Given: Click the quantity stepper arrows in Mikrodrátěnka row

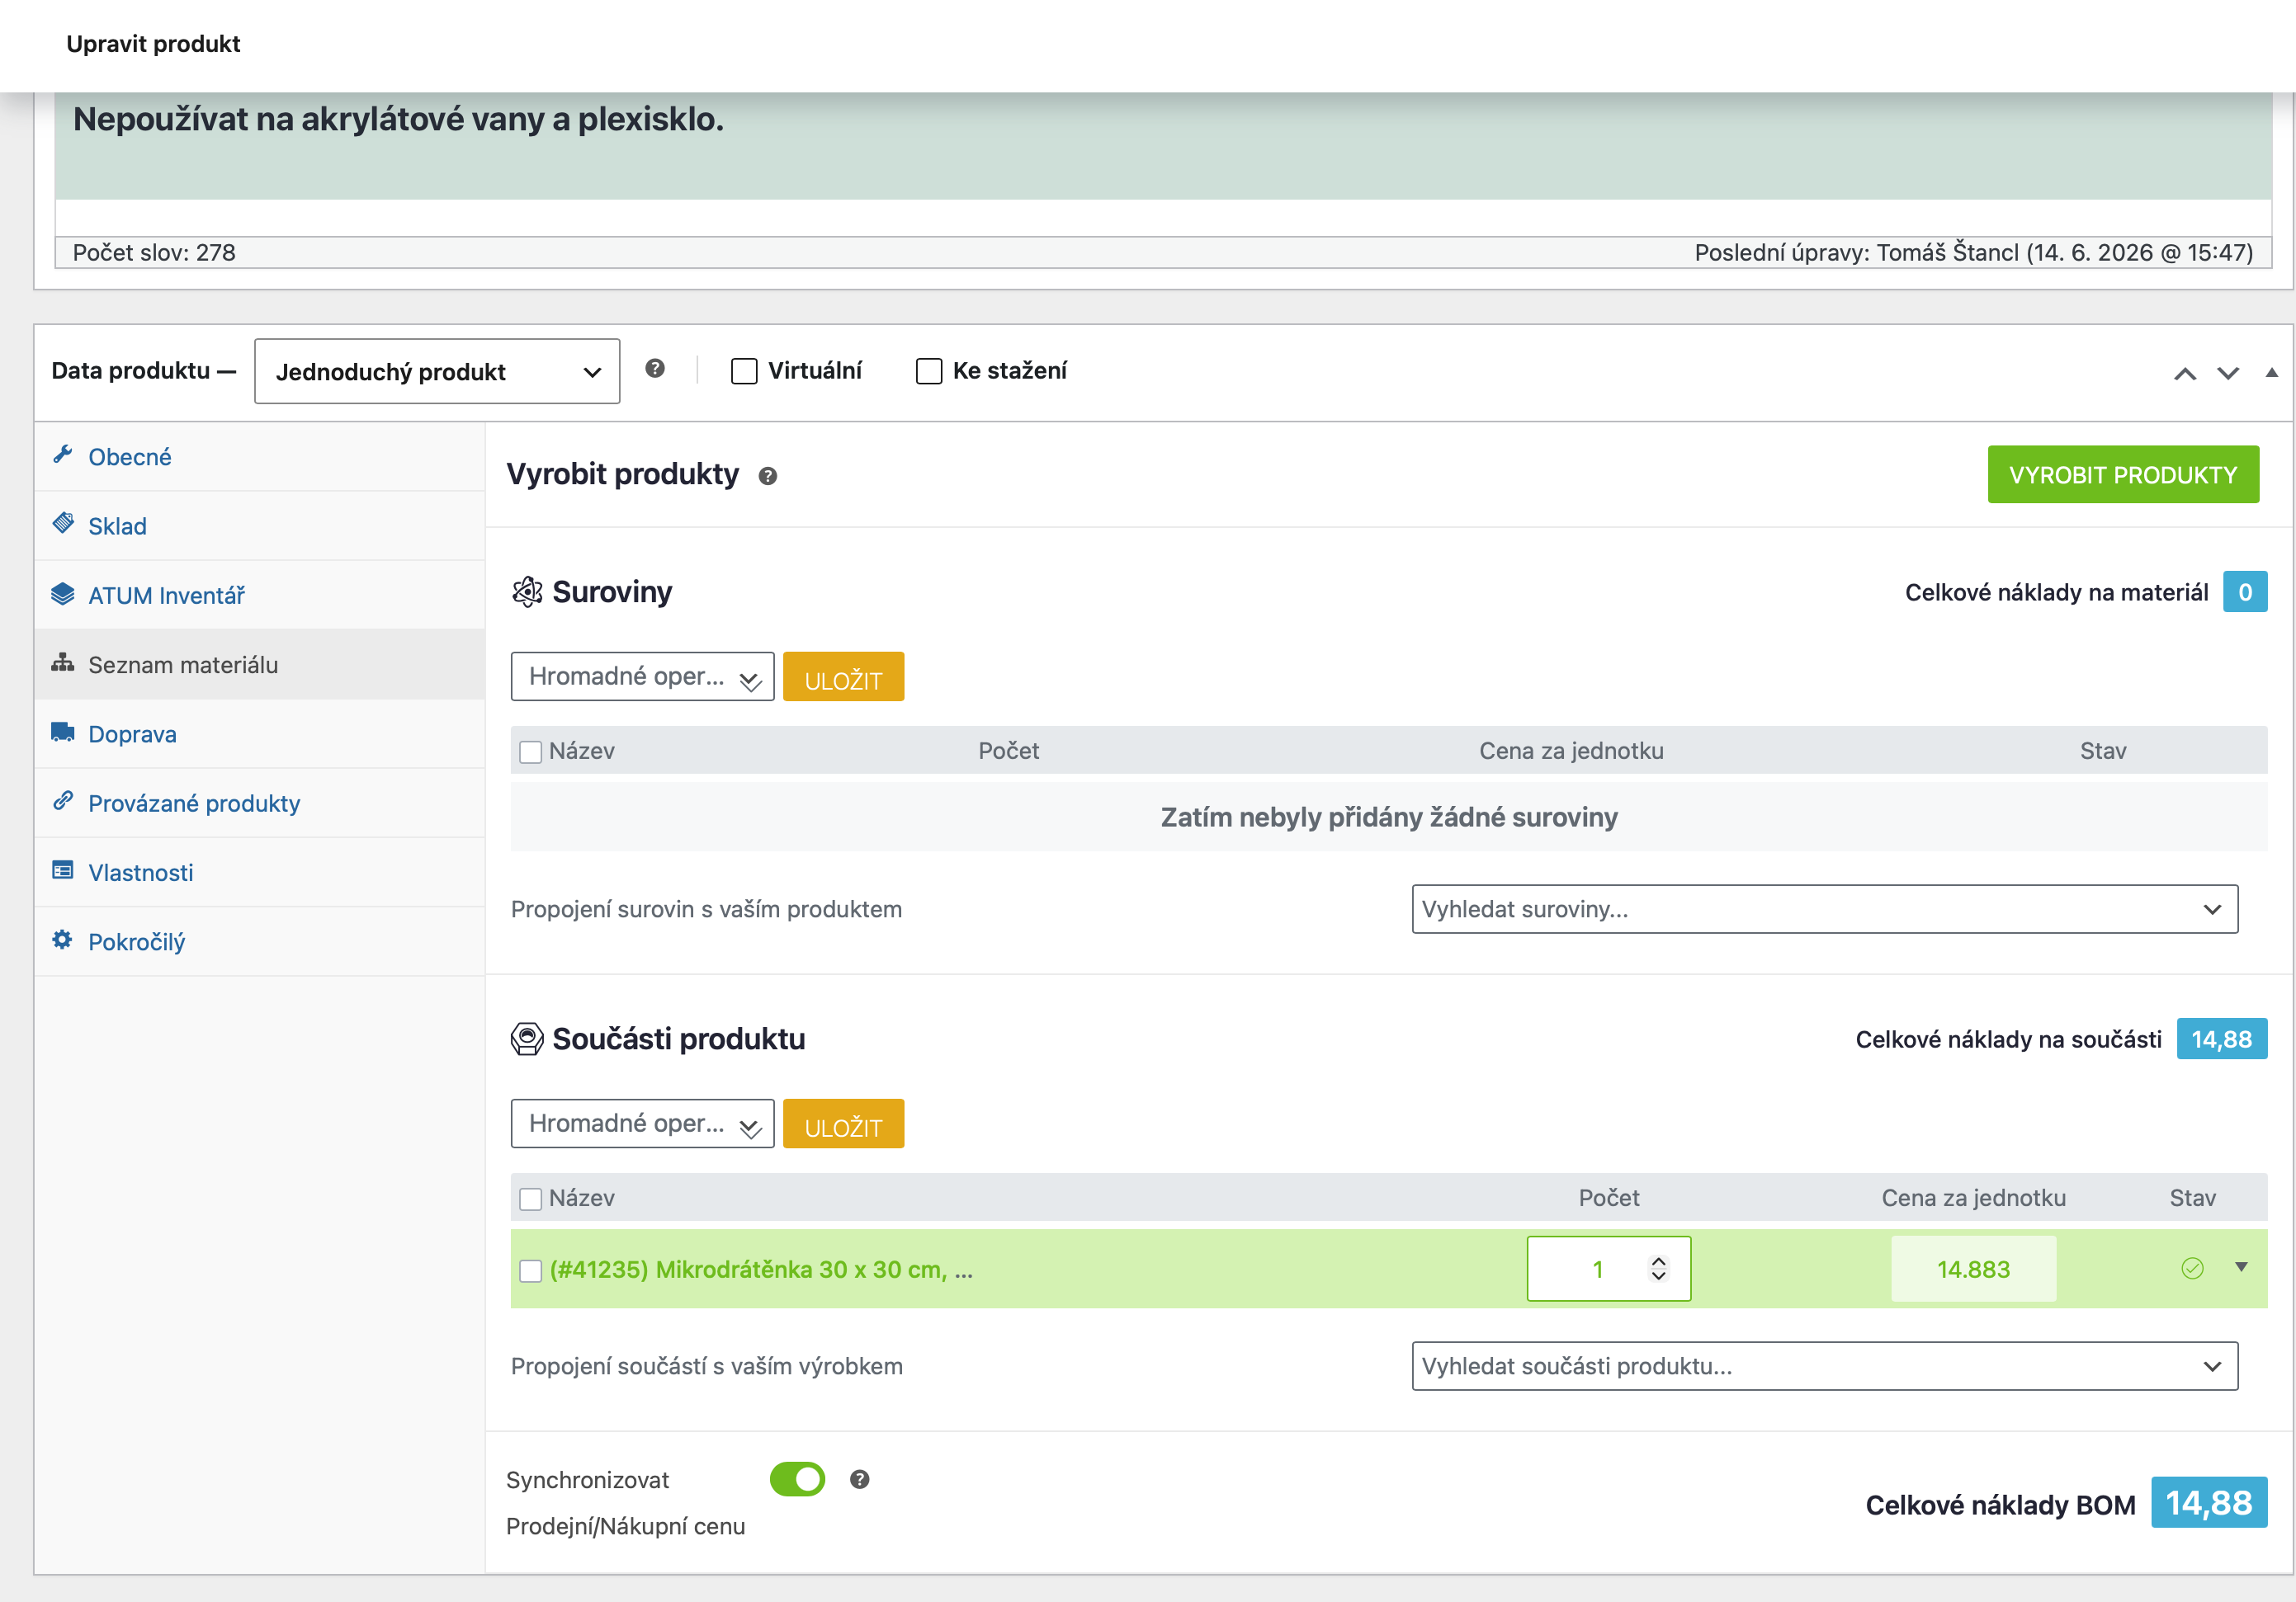Looking at the screenshot, I should (1659, 1268).
